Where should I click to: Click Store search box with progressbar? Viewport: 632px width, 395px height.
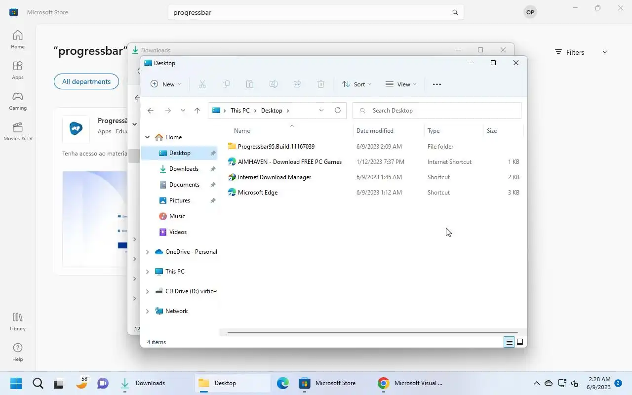click(x=316, y=12)
